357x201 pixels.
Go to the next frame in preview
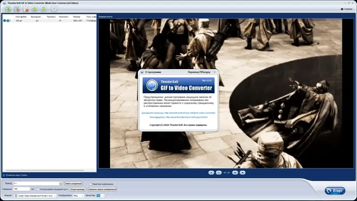(242, 173)
